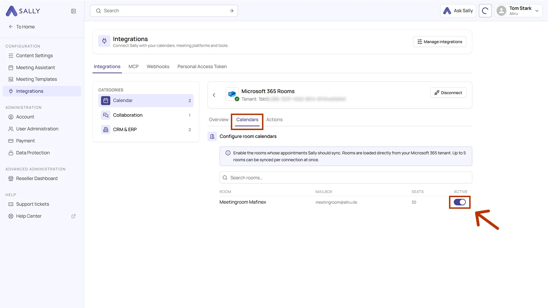
Task: Click the Integrations header plug icon
Action: pyautogui.click(x=104, y=41)
